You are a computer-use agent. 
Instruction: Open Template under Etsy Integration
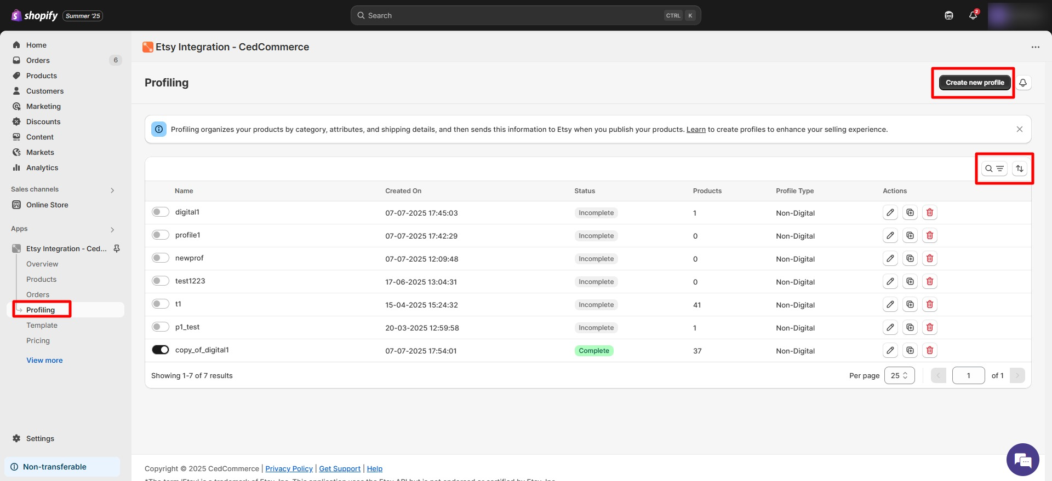pos(42,325)
